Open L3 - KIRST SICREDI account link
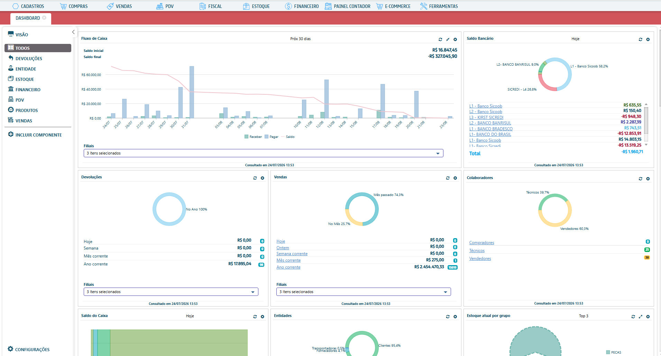 point(486,118)
